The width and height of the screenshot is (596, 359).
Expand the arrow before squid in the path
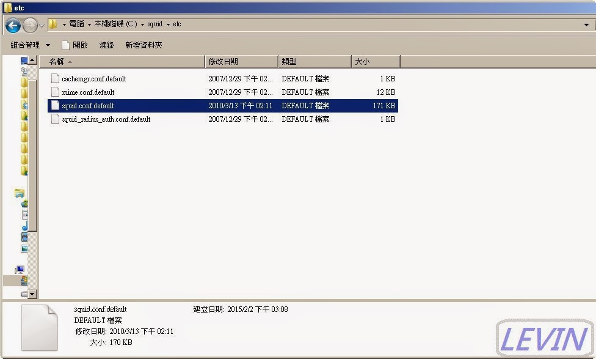point(142,24)
